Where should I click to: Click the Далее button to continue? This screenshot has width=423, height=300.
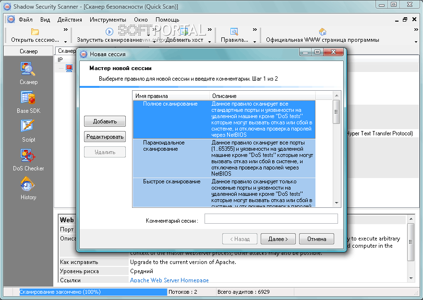tap(278, 239)
